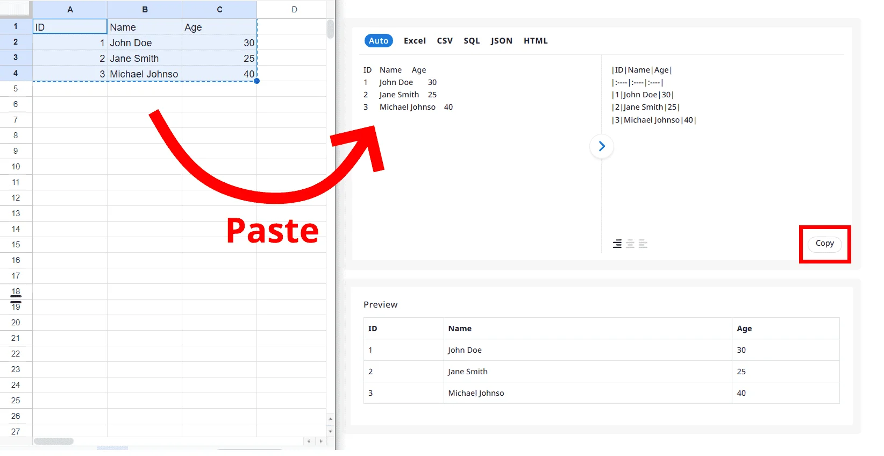Copy the generated Markdown table
Image resolution: width=884 pixels, height=456 pixels.
[824, 244]
